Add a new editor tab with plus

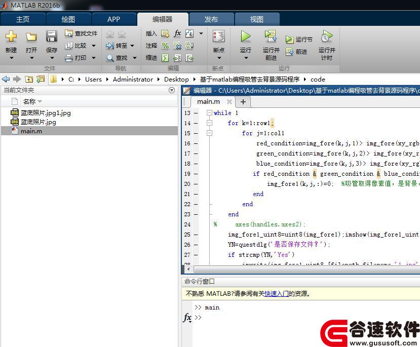click(x=243, y=102)
